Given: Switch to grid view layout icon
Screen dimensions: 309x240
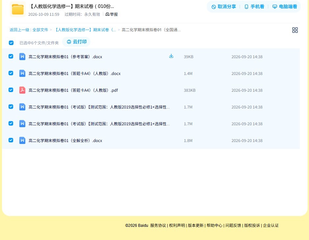Looking at the screenshot, I should [295, 30].
